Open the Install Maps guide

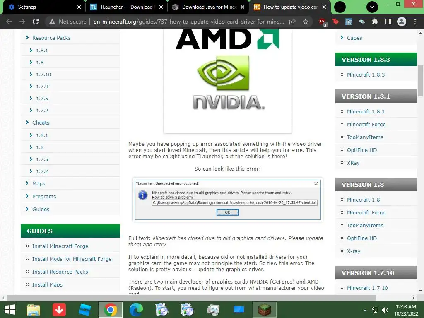(47, 285)
